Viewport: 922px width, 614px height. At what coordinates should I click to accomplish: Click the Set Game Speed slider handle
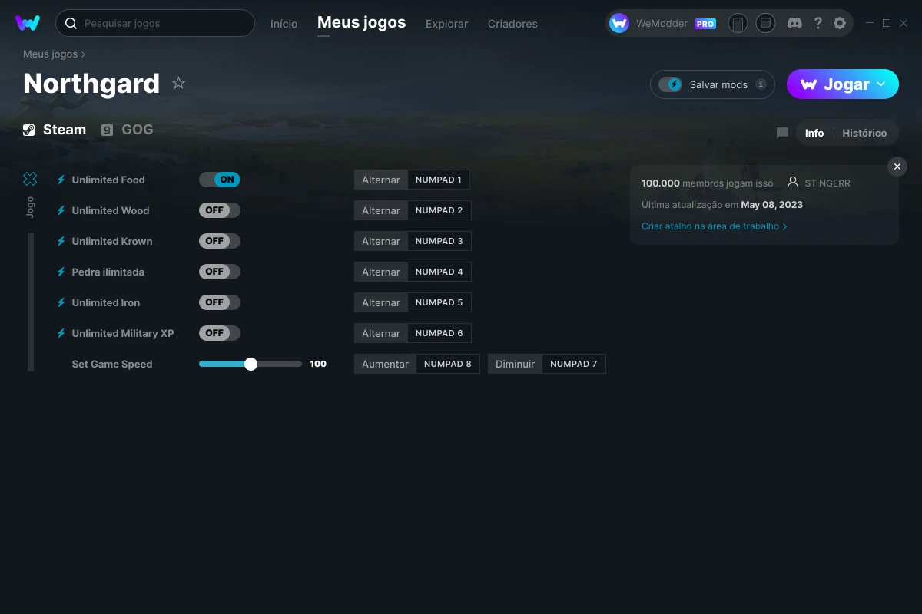tap(250, 364)
